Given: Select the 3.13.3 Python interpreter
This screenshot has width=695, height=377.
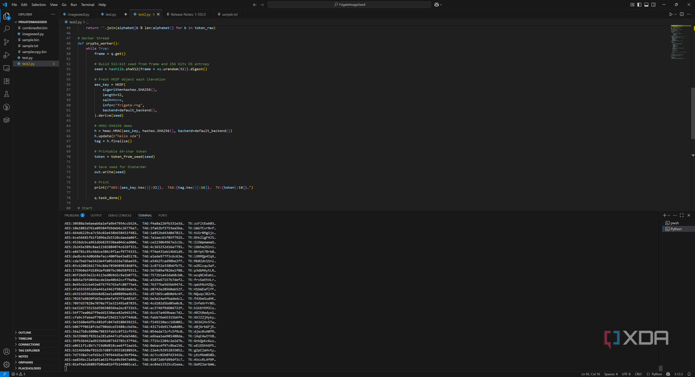Looking at the screenshot, I should [x=678, y=374].
